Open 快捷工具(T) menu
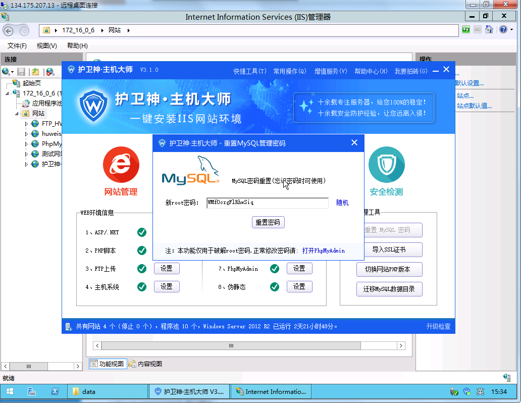The height and width of the screenshot is (403, 521). 250,71
